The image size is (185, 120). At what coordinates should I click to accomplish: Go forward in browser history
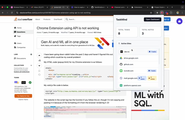click(x=7, y=12)
